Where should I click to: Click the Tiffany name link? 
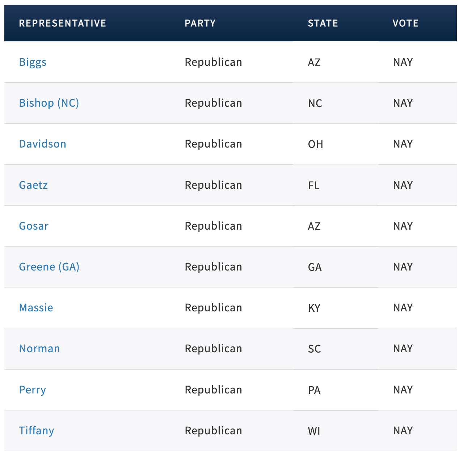37,431
